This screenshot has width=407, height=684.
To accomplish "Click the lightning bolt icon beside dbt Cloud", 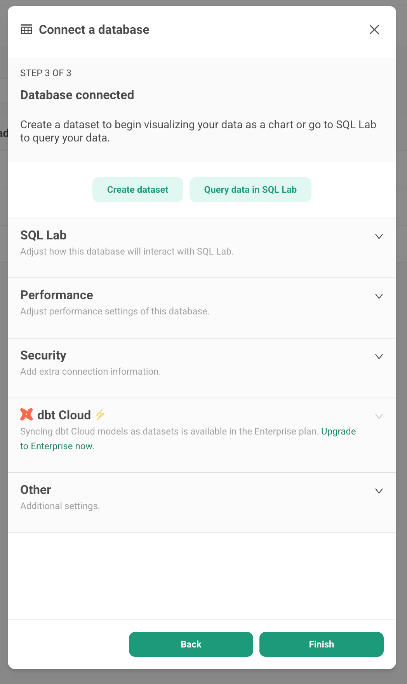I will (x=100, y=415).
